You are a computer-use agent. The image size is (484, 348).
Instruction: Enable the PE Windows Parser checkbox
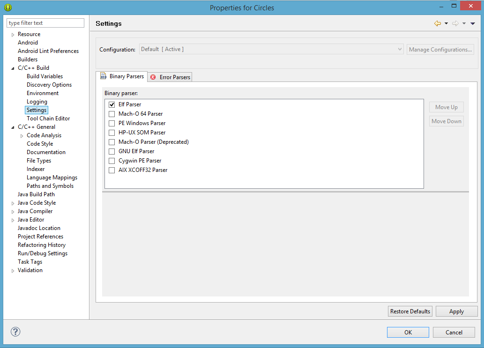click(x=112, y=123)
